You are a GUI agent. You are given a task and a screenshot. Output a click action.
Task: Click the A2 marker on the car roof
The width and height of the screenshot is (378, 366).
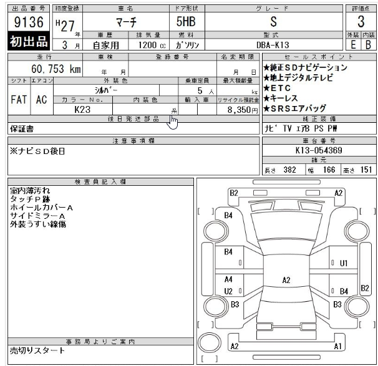[x=286, y=281]
